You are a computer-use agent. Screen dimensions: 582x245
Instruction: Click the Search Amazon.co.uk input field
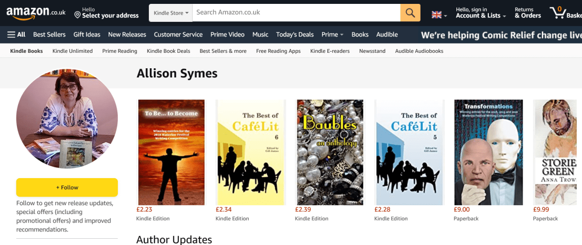[296, 13]
